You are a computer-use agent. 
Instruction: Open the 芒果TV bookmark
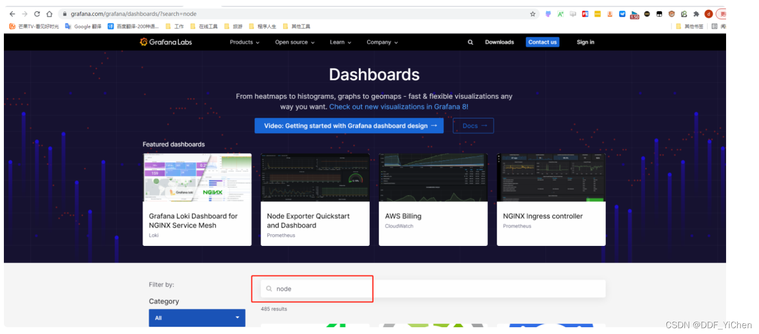click(34, 27)
